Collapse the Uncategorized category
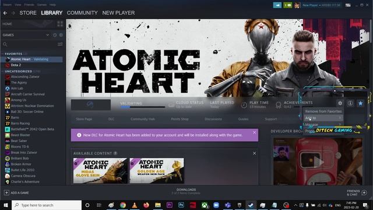373x210 pixels. (x=2, y=71)
